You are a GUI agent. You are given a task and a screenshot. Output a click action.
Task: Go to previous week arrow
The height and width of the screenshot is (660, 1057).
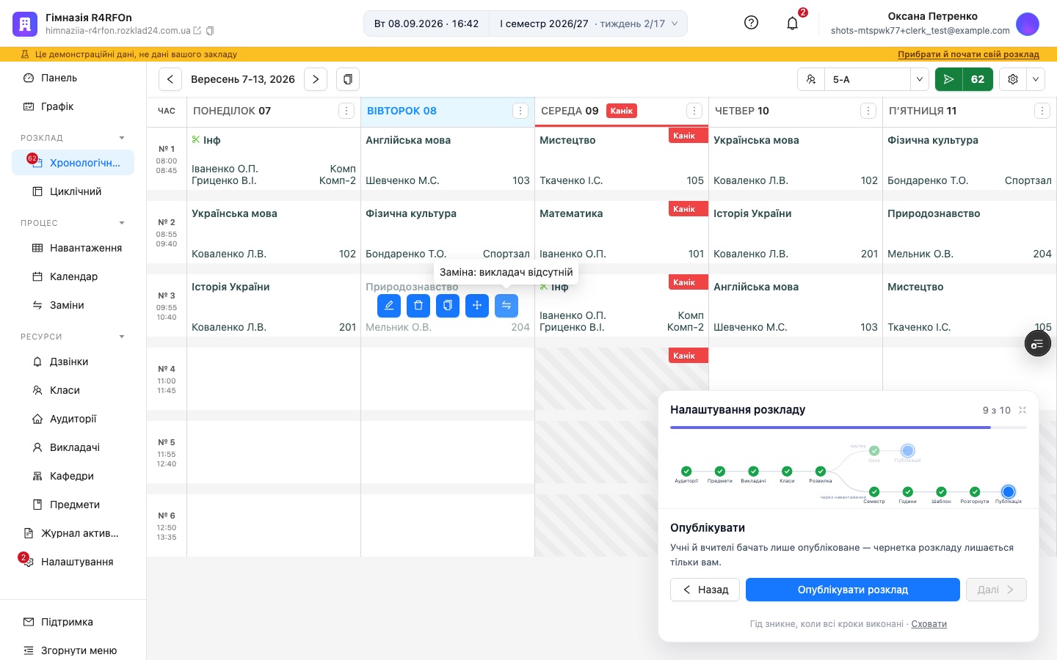pos(170,79)
